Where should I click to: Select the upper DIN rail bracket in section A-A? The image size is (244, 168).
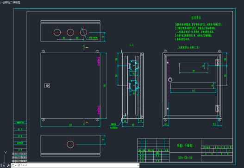coord(133,66)
